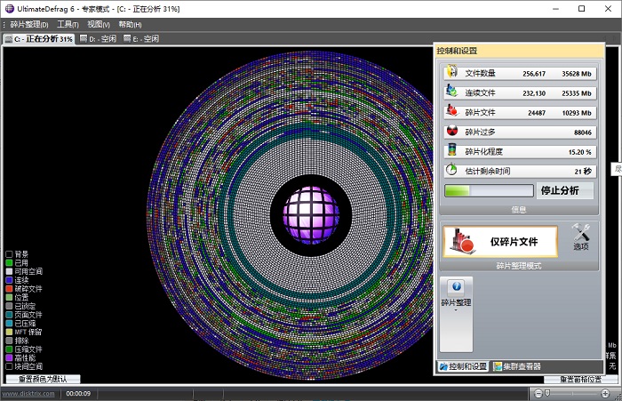Click the fragmented-files-only mode icon
The width and height of the screenshot is (622, 401).
(462, 242)
